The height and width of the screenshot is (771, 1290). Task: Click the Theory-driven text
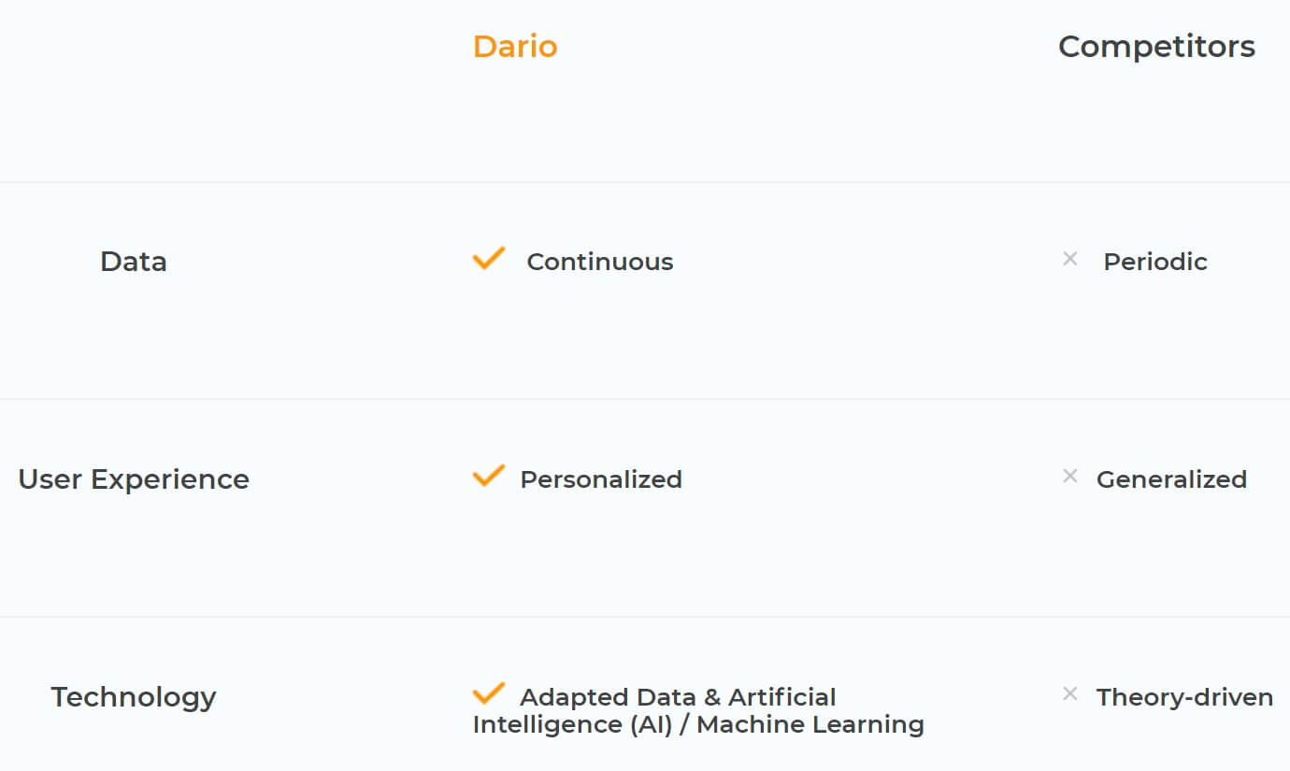coord(1184,697)
